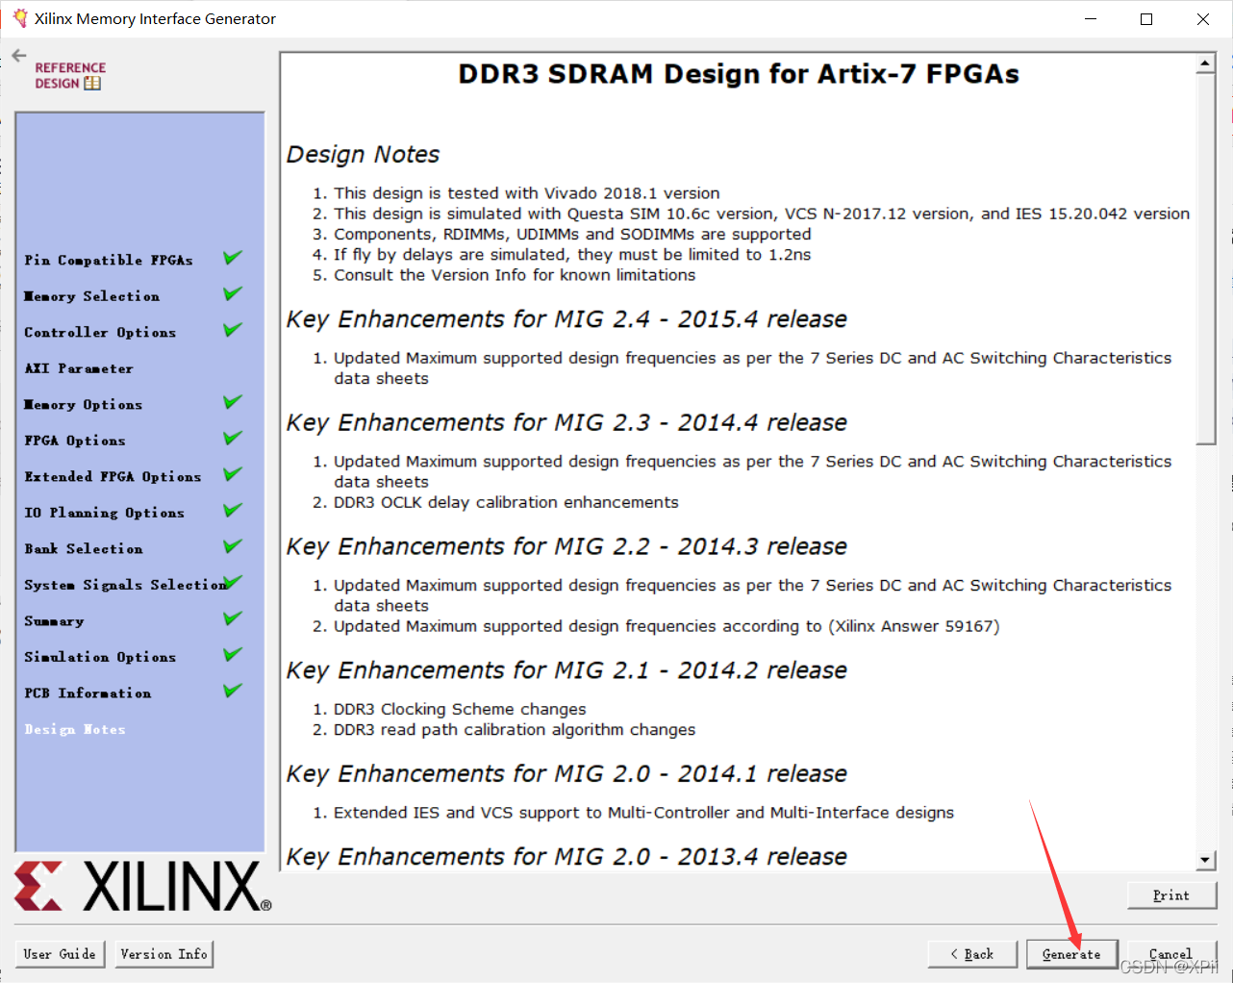Select FPGA Options step
Screen dimensions: 1233x983
(x=75, y=441)
